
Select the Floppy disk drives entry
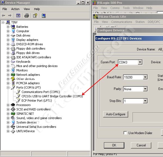[28, 53]
